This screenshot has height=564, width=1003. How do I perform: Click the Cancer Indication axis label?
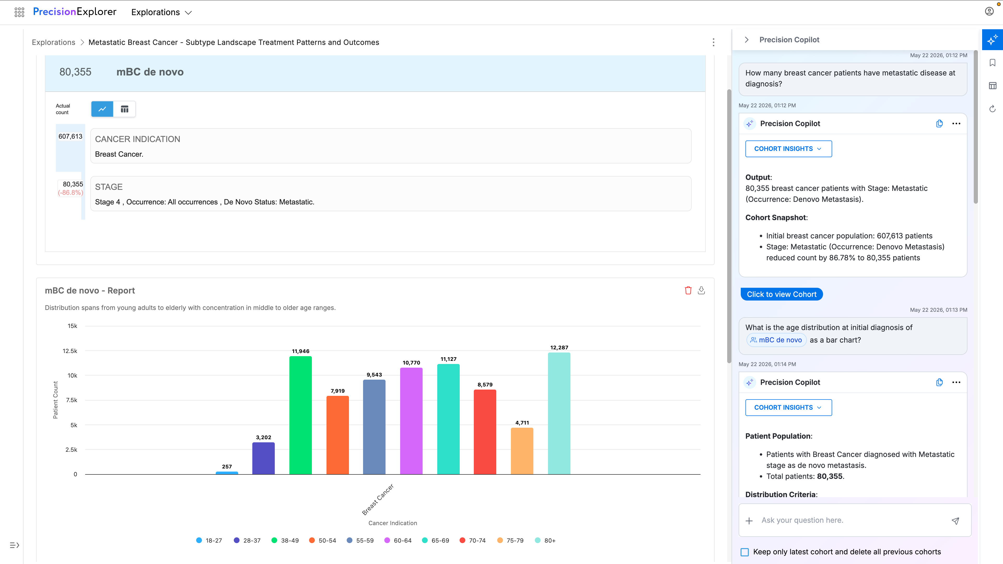[393, 523]
